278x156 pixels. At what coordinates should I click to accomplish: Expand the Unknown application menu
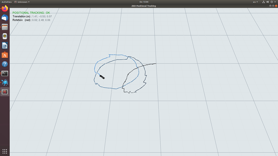[x=22, y=2]
